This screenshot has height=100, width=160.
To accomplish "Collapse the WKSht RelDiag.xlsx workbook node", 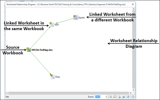I will [27, 49].
